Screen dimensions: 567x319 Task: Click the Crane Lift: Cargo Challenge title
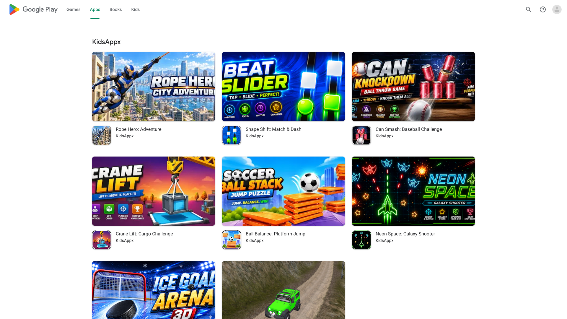pyautogui.click(x=144, y=234)
